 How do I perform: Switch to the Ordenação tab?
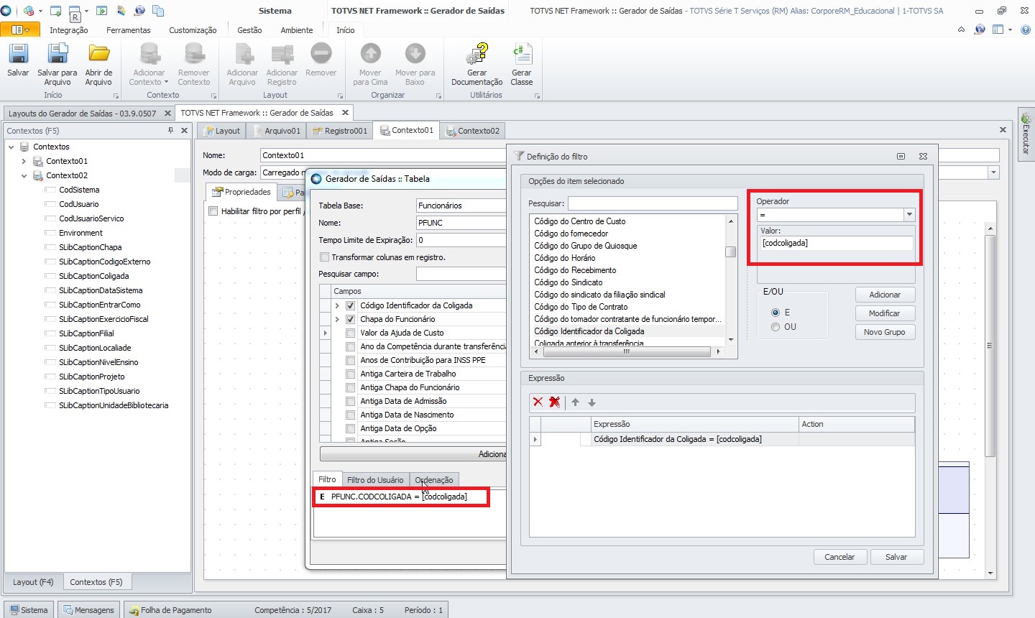tap(434, 480)
